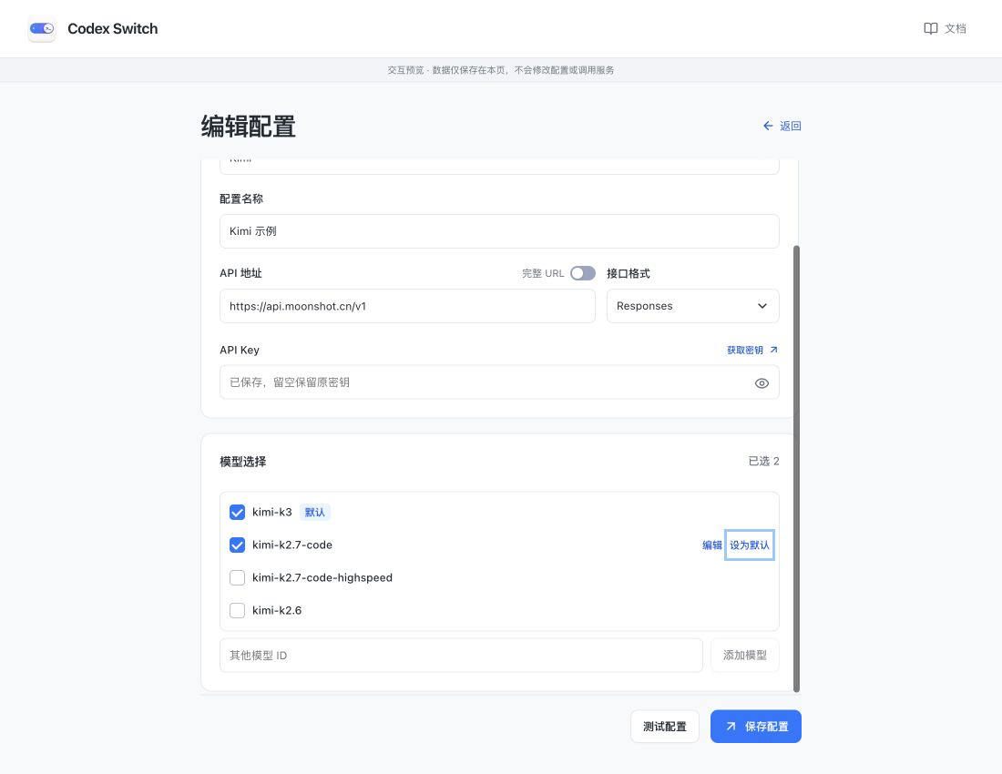Open the 文档 book icon
Viewport: 1002px width, 774px height.
point(930,28)
